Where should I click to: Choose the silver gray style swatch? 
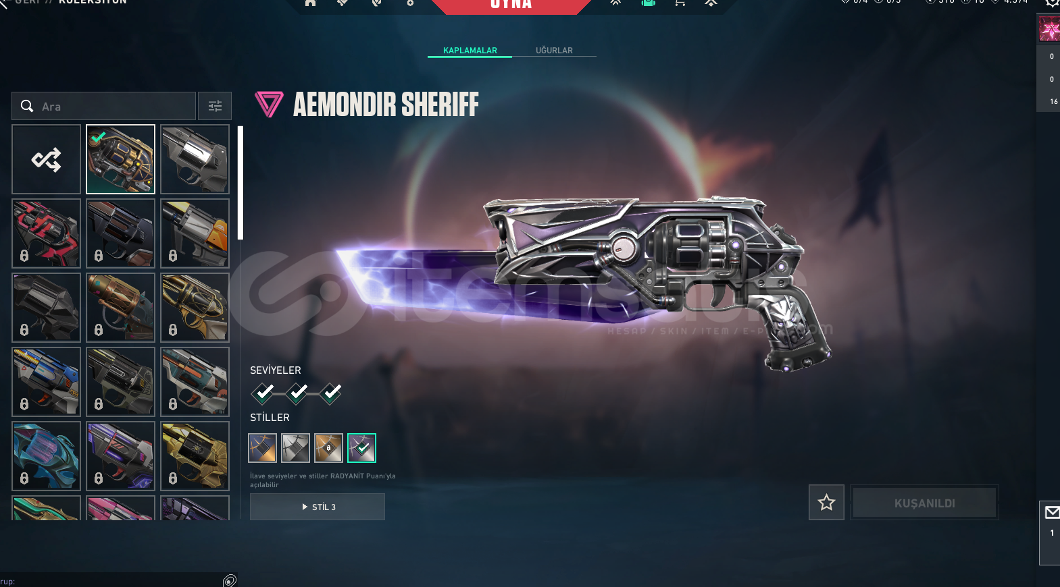tap(295, 448)
